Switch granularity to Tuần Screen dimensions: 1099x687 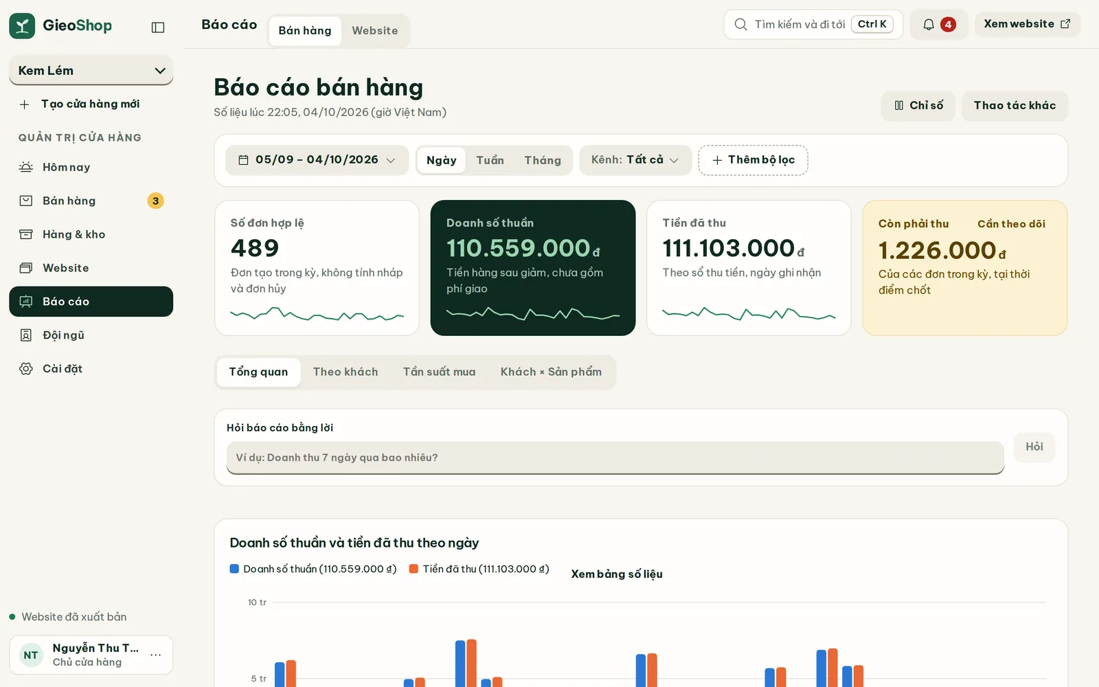tap(490, 160)
